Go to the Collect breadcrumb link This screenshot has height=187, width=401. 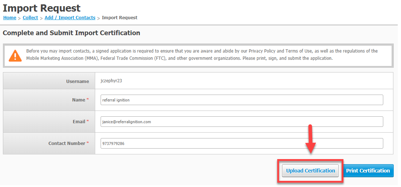[x=30, y=18]
